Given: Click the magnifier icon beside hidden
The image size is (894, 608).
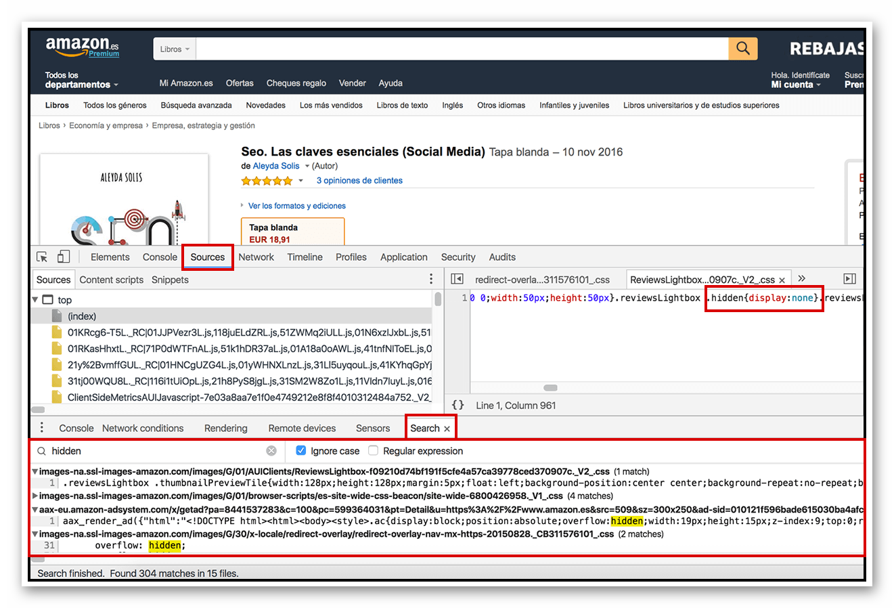Looking at the screenshot, I should pos(42,451).
